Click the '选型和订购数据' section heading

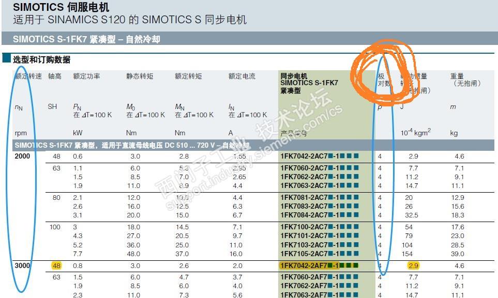[x=41, y=59]
